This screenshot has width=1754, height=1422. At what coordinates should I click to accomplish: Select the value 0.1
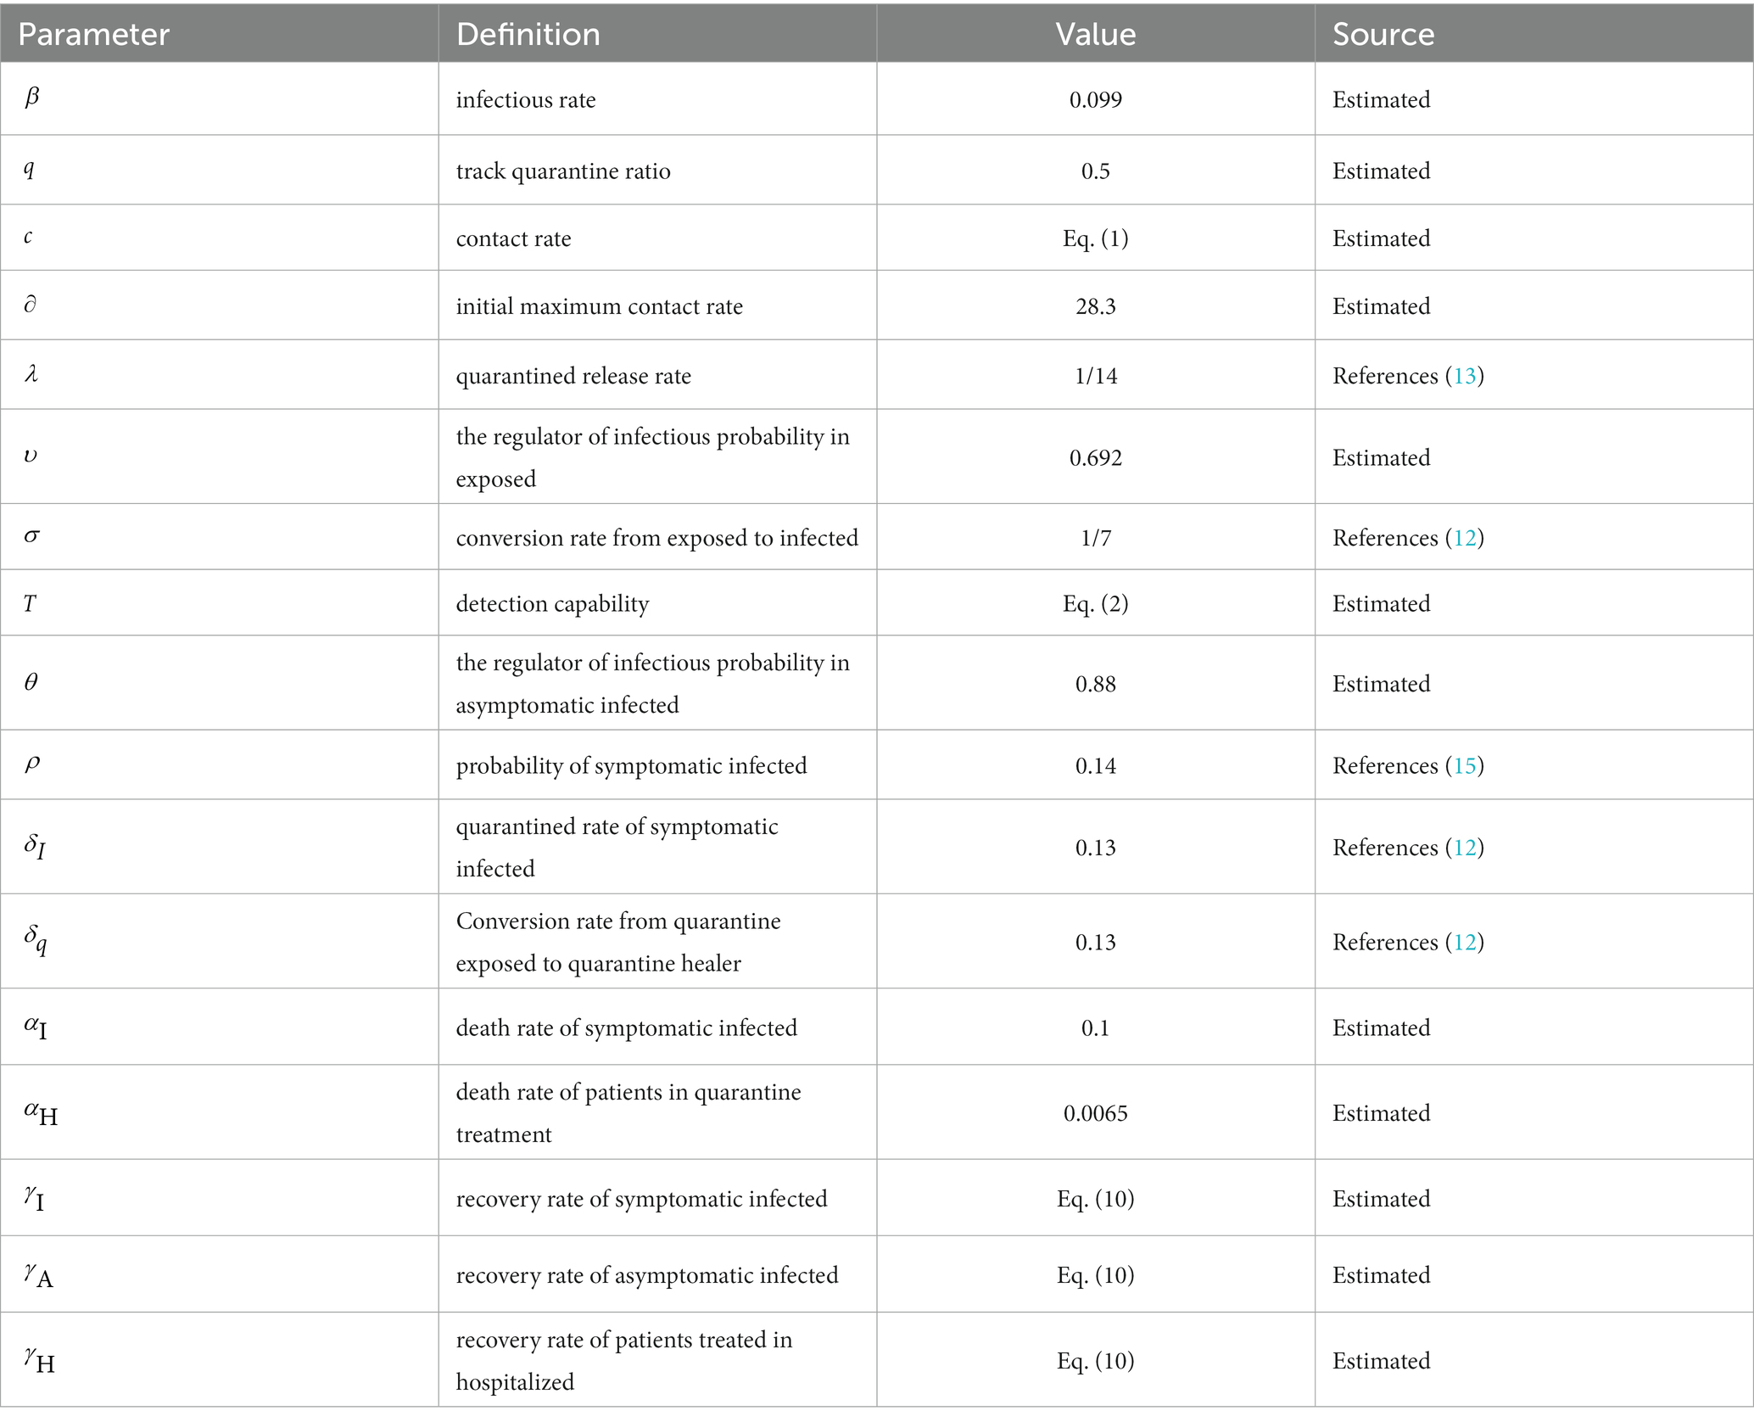pos(1096,1028)
